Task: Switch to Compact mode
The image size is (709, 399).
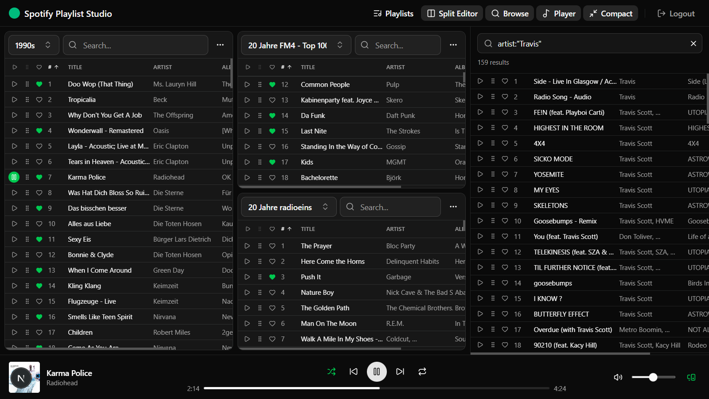Action: [610, 13]
